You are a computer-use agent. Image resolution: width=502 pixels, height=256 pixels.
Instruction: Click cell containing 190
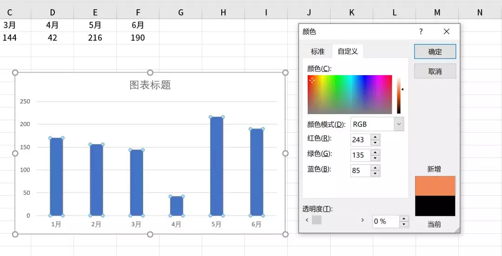point(138,38)
